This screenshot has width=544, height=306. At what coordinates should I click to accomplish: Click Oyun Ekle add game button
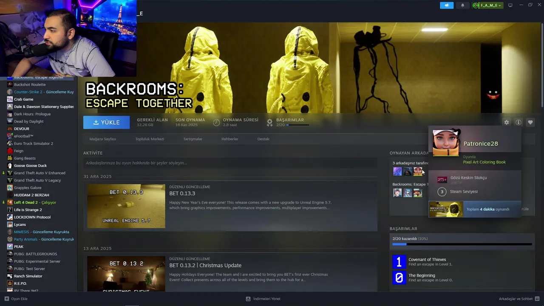point(16,299)
